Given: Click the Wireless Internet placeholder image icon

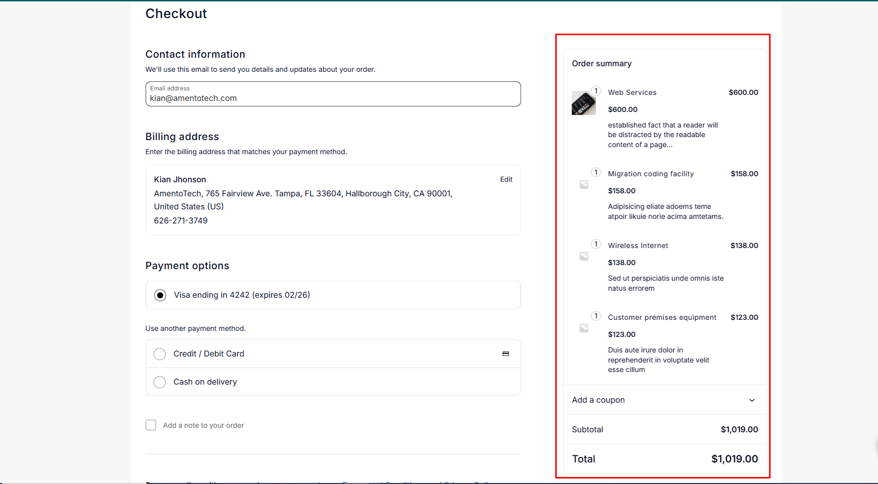Looking at the screenshot, I should [584, 257].
